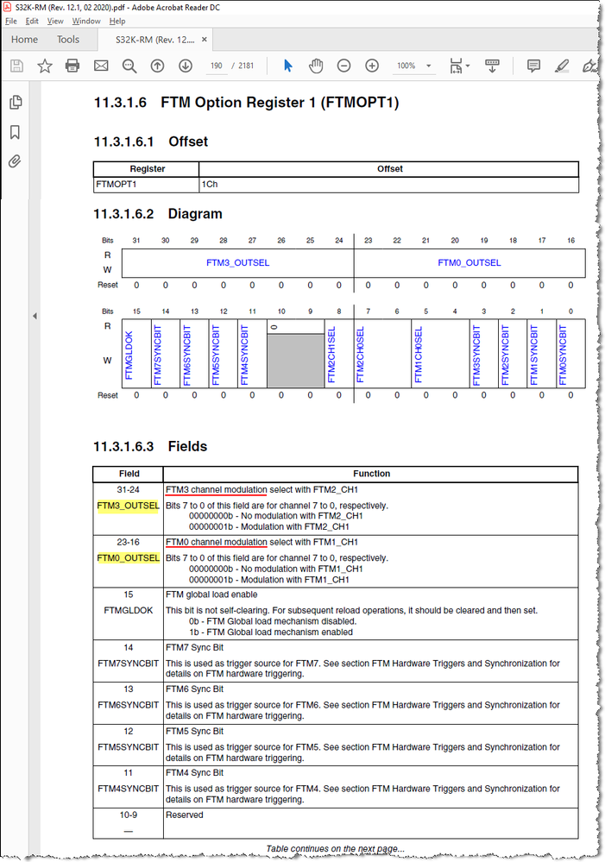
Task: Click the FTM0SYNCBIT bit label in diagram
Action: pyautogui.click(x=563, y=355)
